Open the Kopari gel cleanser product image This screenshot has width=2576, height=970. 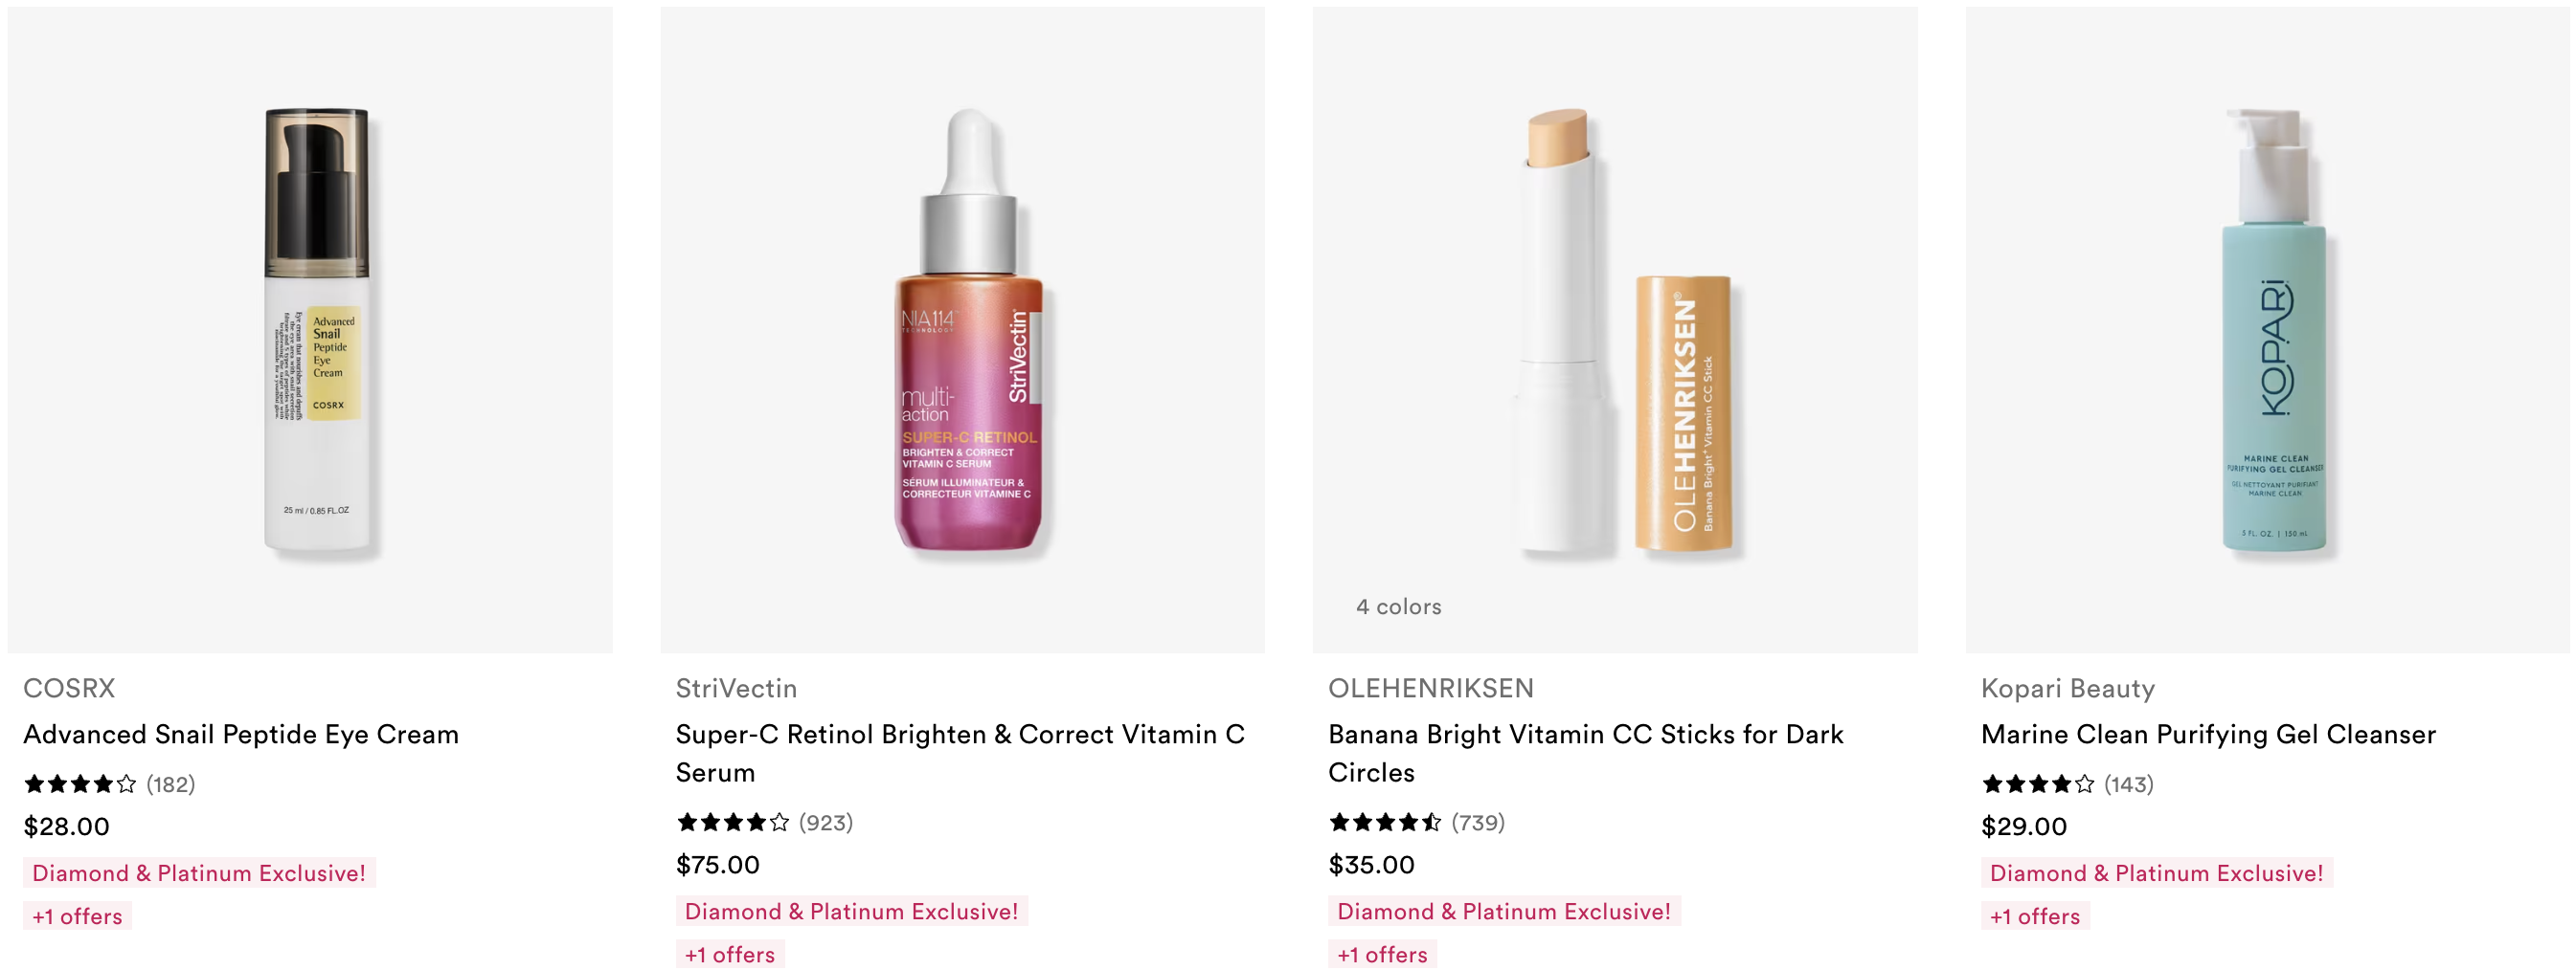(x=2268, y=330)
